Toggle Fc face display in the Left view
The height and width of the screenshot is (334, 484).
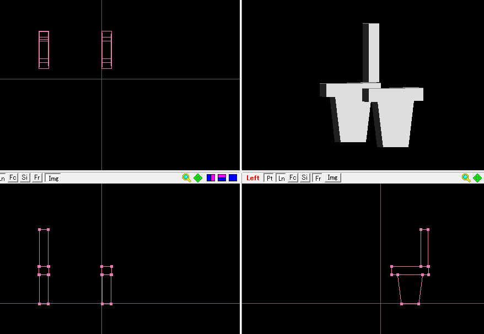pyautogui.click(x=293, y=177)
